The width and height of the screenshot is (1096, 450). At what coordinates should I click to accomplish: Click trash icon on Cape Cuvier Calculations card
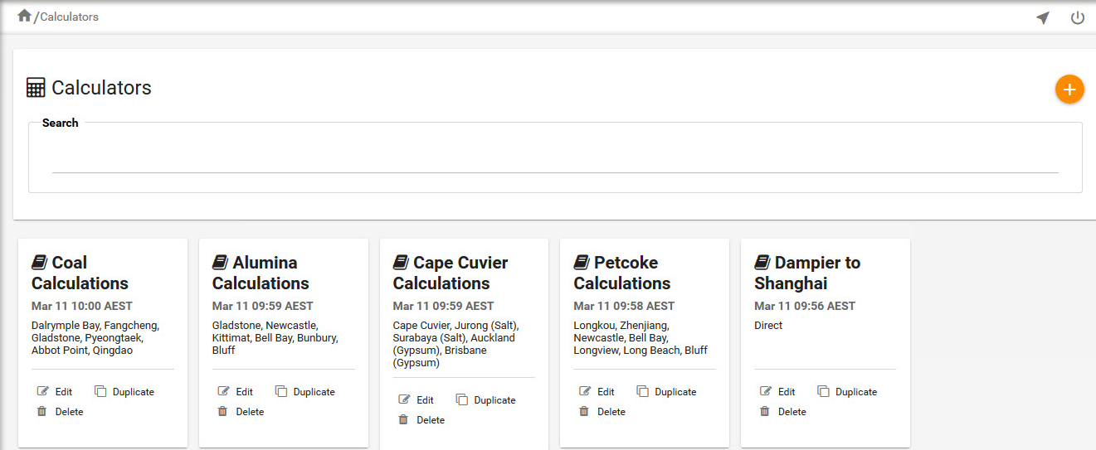pos(403,419)
